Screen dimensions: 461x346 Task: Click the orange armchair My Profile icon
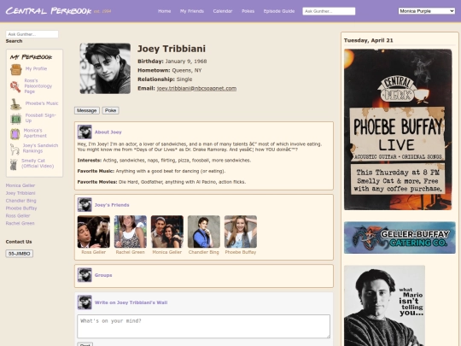click(x=16, y=70)
